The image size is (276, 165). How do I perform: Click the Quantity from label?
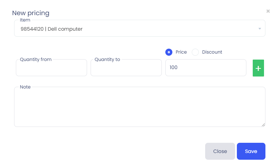point(36,60)
